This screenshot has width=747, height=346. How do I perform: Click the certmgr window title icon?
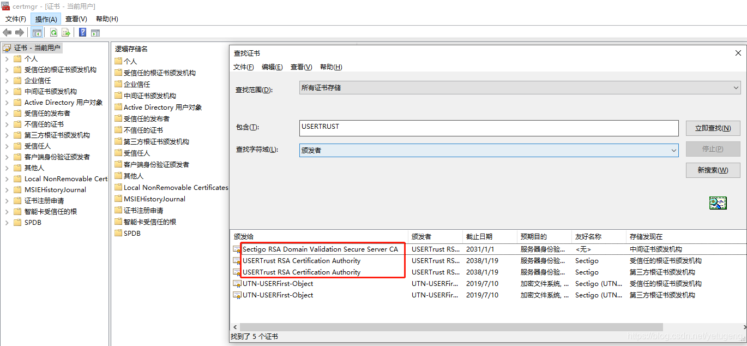coord(5,6)
